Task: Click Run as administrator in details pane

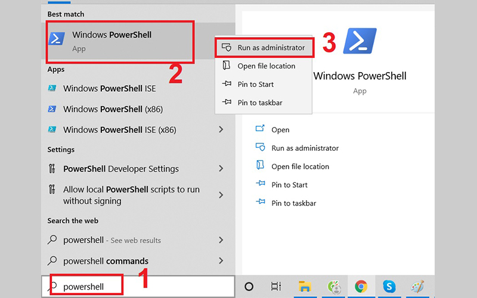Action: click(x=305, y=148)
